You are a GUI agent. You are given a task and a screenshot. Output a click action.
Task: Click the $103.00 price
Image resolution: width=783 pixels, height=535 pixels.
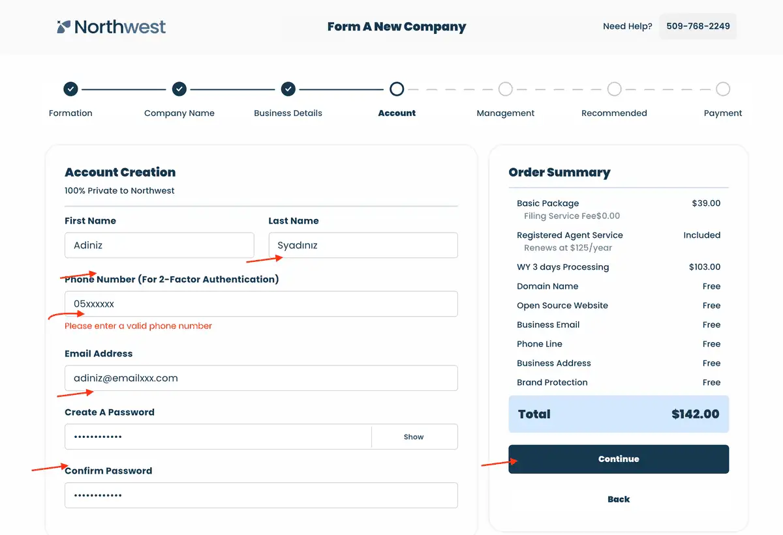(705, 267)
